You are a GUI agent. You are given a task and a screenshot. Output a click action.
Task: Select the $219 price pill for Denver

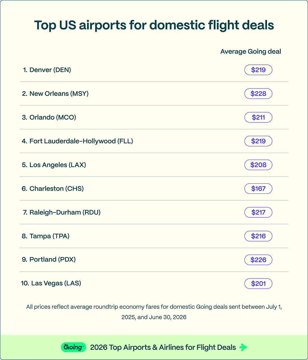(258, 70)
